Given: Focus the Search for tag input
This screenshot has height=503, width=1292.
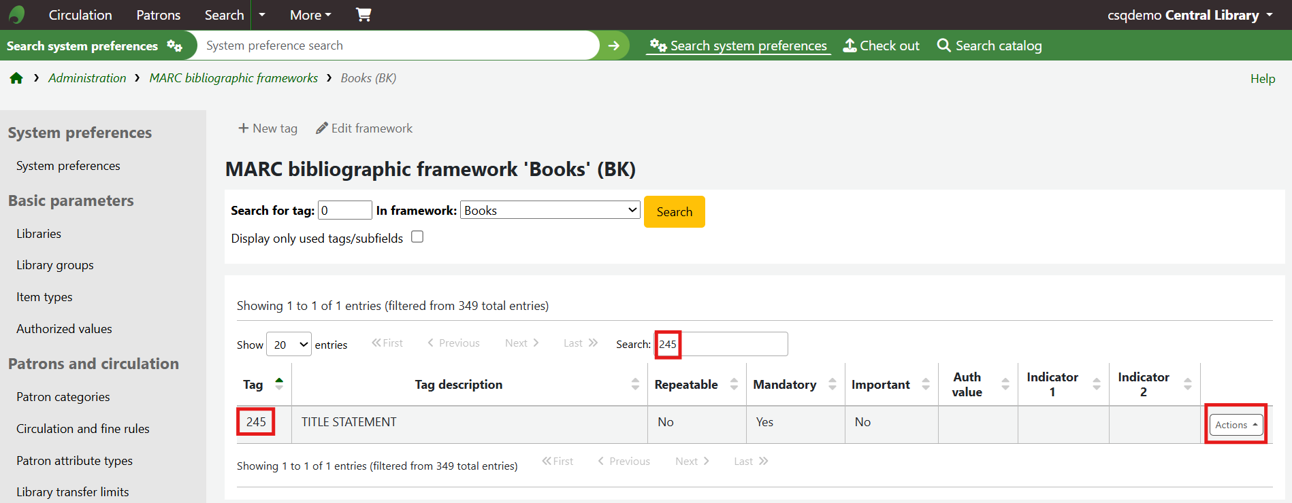Looking at the screenshot, I should pyautogui.click(x=345, y=210).
